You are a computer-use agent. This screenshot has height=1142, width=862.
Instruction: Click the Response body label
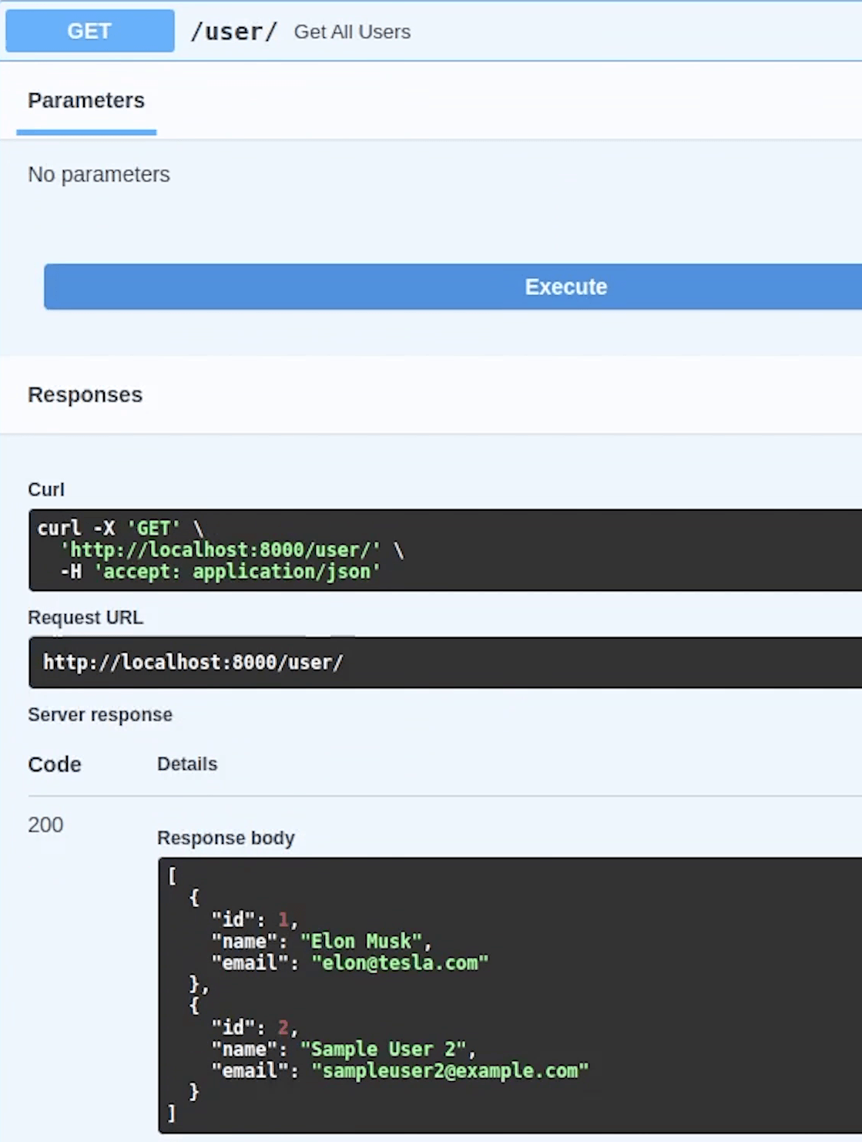point(226,838)
